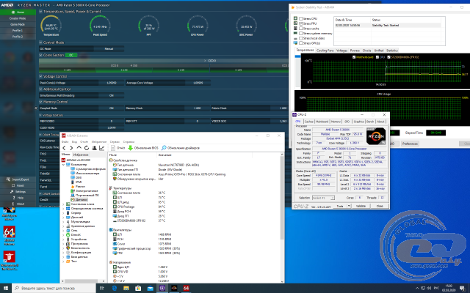This screenshot has height=293, width=470.
Task: Click the Preferences button in Stability Test
Action: pos(410,144)
